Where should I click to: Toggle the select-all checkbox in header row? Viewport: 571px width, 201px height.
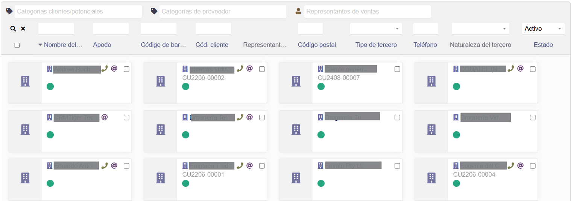coord(17,45)
